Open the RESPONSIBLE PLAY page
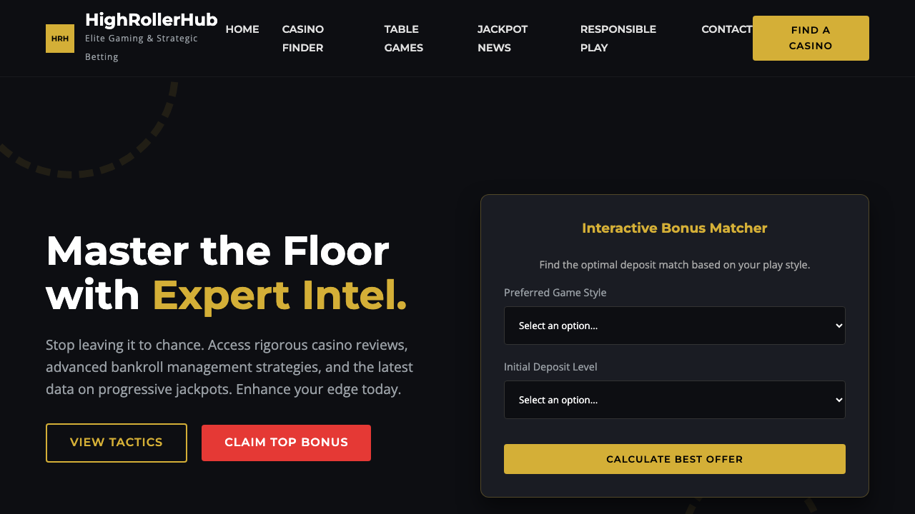 coord(618,39)
